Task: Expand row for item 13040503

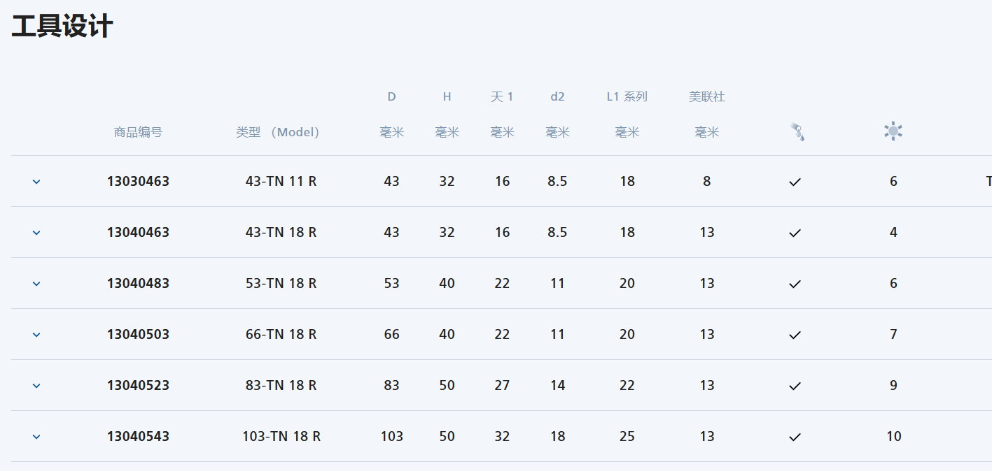Action: (x=36, y=335)
